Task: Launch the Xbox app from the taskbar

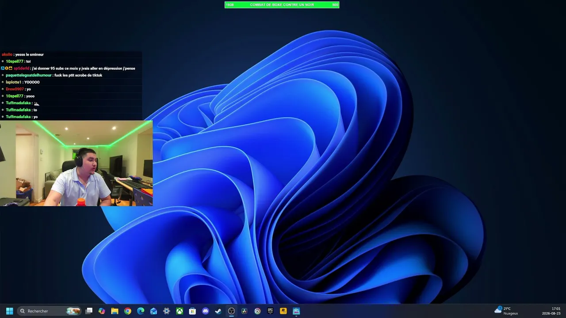Action: 180,311
